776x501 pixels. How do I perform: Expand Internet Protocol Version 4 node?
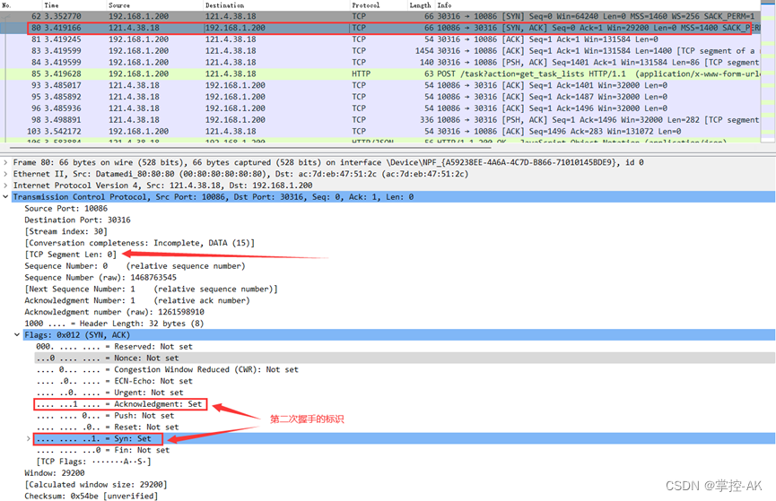coord(5,186)
